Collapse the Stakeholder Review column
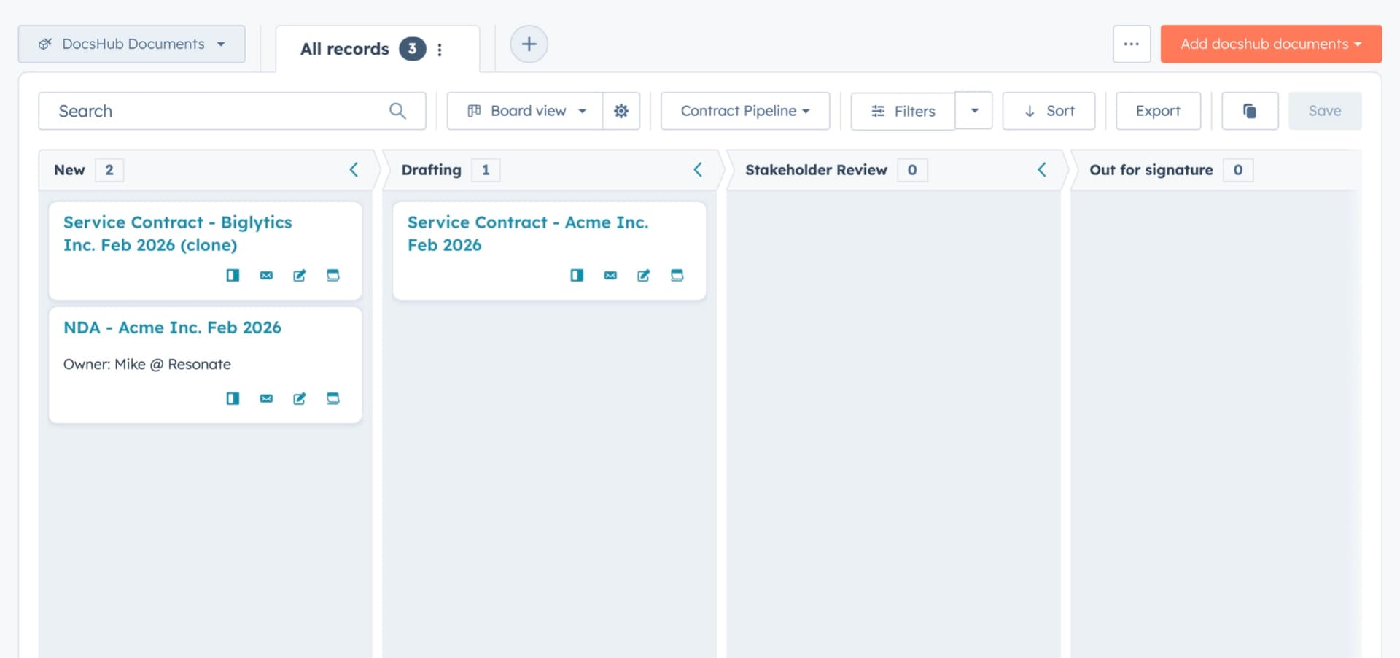This screenshot has height=658, width=1400. click(1041, 169)
